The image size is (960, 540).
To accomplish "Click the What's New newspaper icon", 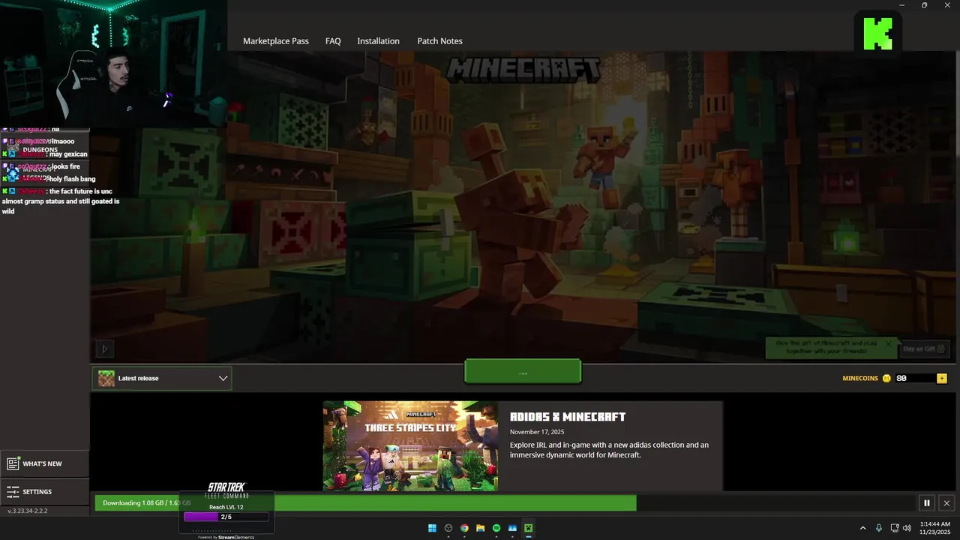I will 13,464.
